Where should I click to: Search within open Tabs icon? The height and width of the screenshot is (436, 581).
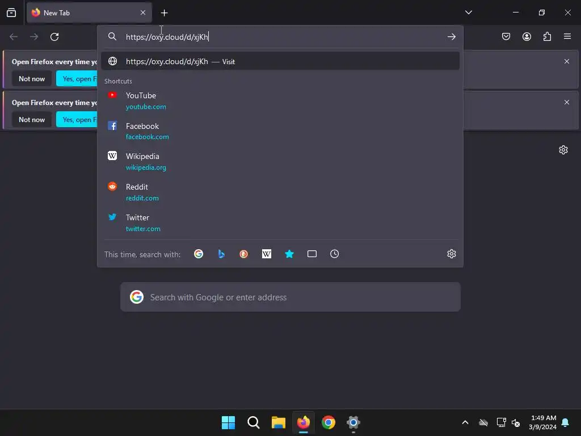312,254
